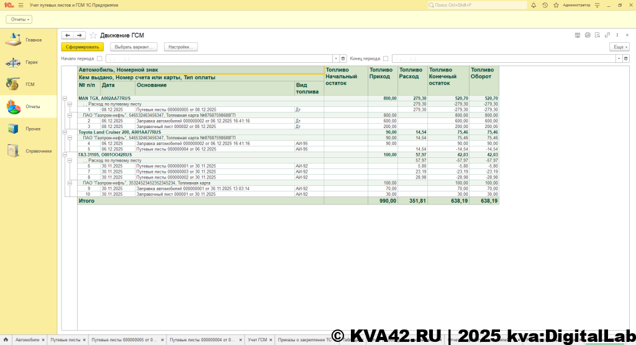Image resolution: width=636 pixels, height=345 pixels.
Task: Enable the Конец периода checkbox
Action: pyautogui.click(x=386, y=58)
